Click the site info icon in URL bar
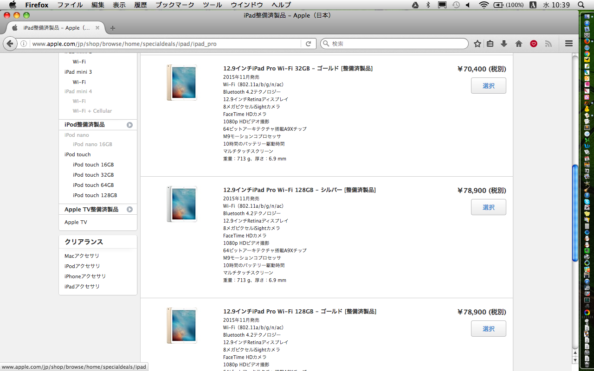This screenshot has width=594, height=371. point(23,44)
